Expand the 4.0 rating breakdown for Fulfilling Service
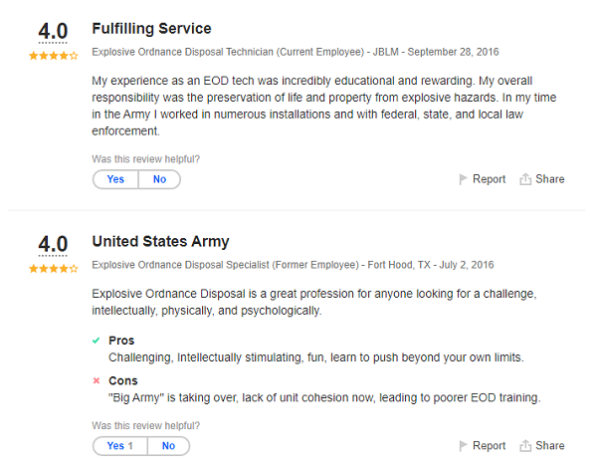Viewport: 597px width, 467px height. (53, 32)
